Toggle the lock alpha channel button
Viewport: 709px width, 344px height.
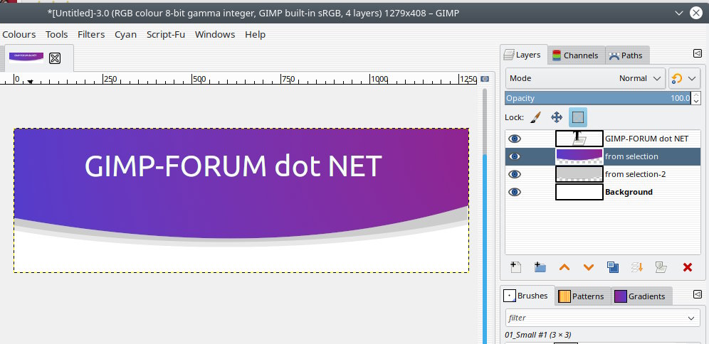tap(578, 117)
